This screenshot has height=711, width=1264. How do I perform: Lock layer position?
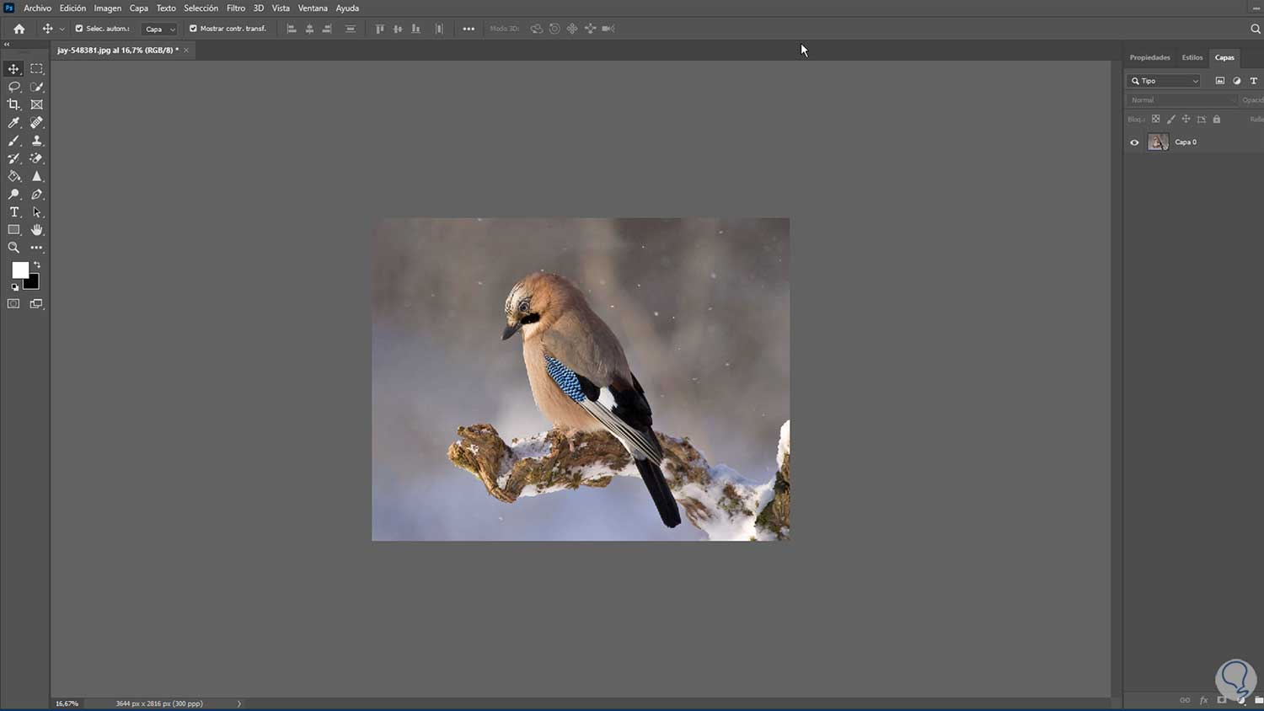(1186, 120)
